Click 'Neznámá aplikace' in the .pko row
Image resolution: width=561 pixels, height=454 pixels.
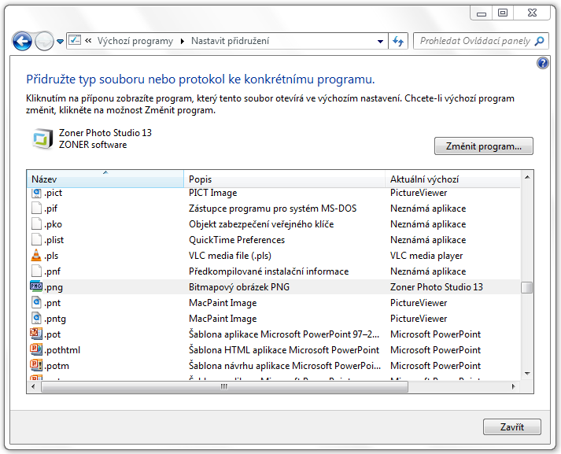pyautogui.click(x=428, y=224)
